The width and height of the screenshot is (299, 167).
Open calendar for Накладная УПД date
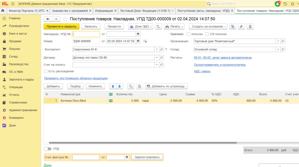point(138,34)
